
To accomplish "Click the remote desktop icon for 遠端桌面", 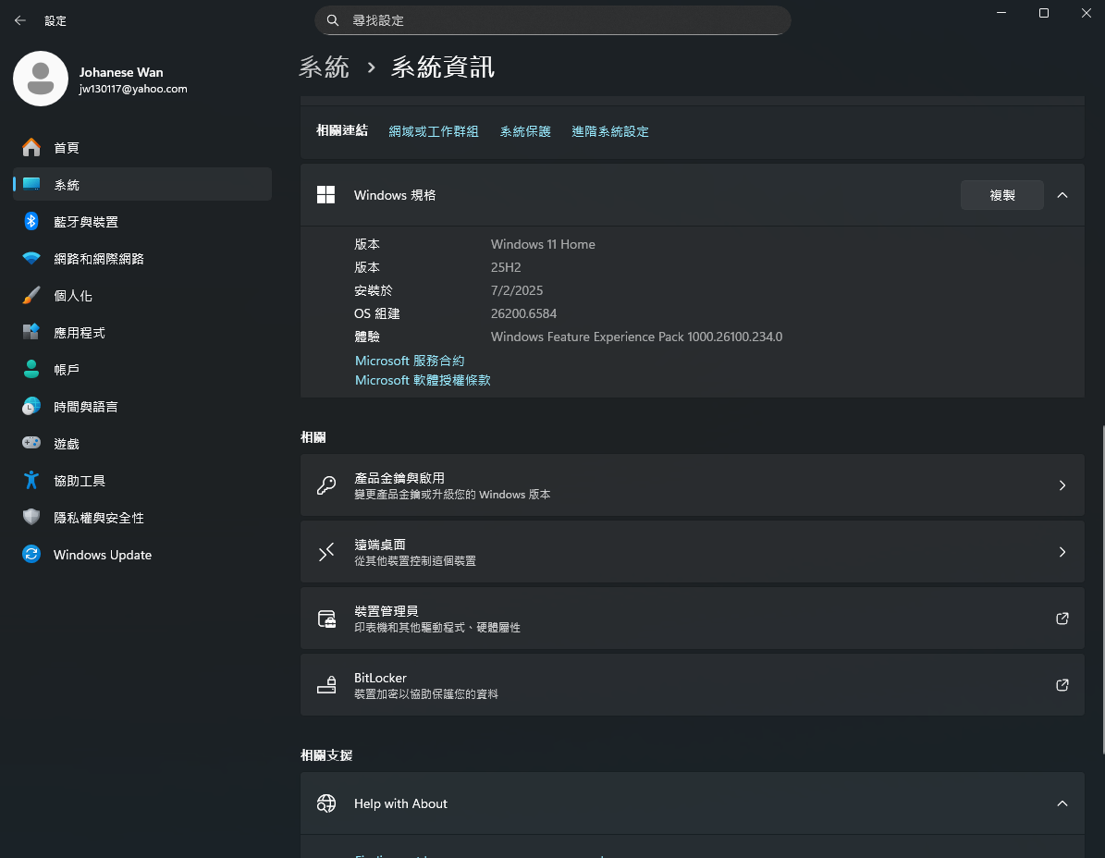I will click(x=325, y=552).
